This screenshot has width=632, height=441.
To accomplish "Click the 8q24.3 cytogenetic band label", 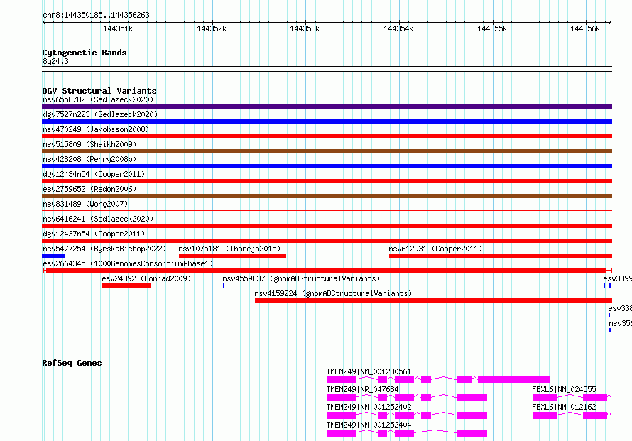I will [x=55, y=62].
